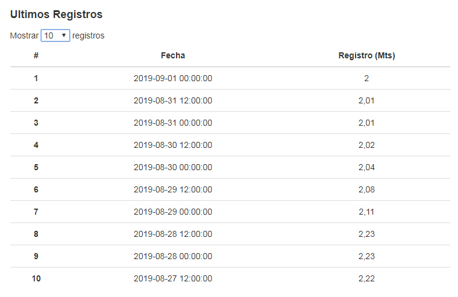The height and width of the screenshot is (297, 458).
Task: Click the Ultimos Registros heading
Action: [x=56, y=14]
